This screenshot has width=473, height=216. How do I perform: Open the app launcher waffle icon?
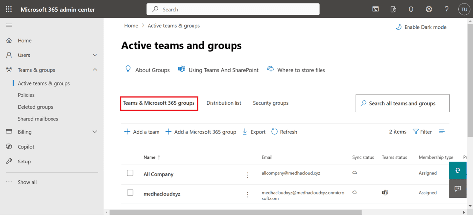pos(9,9)
